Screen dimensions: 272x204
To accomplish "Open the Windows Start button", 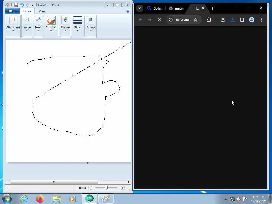I will coord(7,199).
